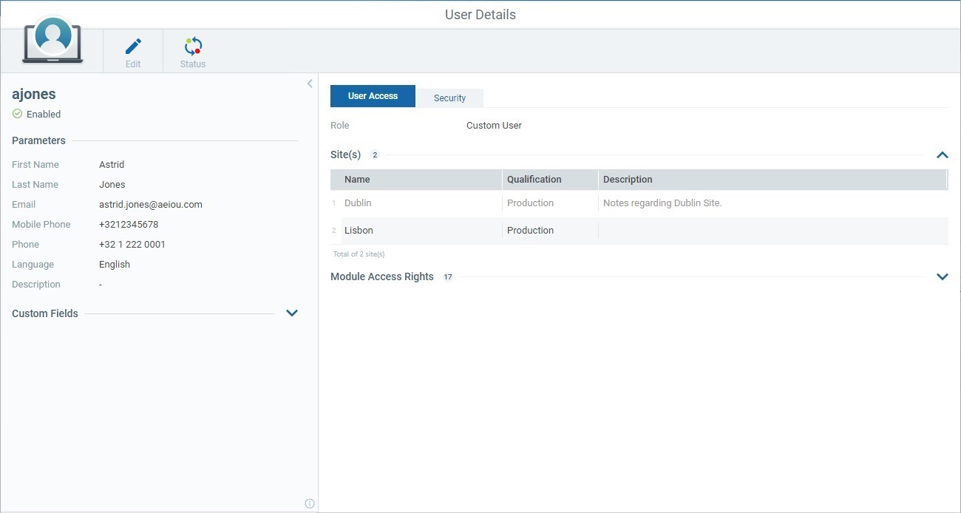The height and width of the screenshot is (513, 961).
Task: Sort by the Name column header
Action: click(421, 180)
